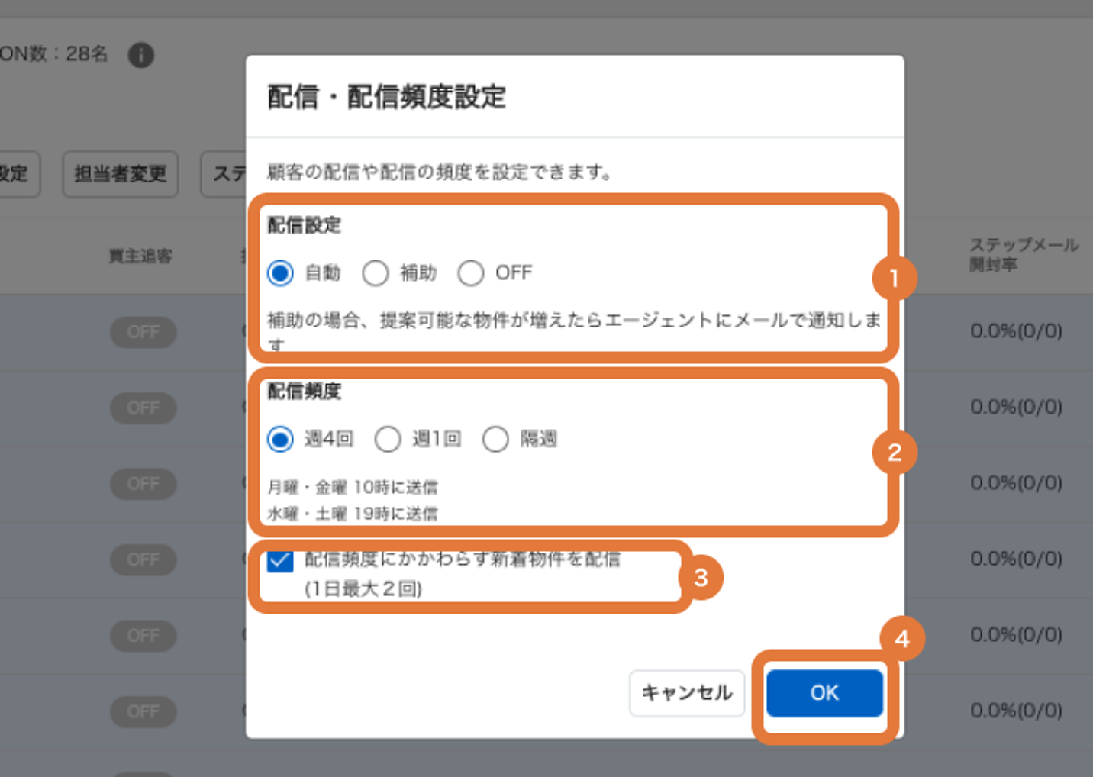Uncheck 配信頻度にかかわらず新着物件を配信 checkbox
Screen dimensions: 1093x777
(280, 561)
